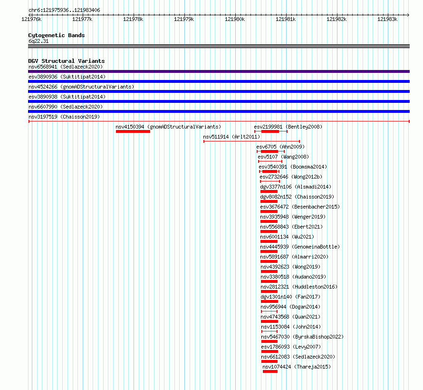Click the blue bar under esv3890936

click(219, 81)
